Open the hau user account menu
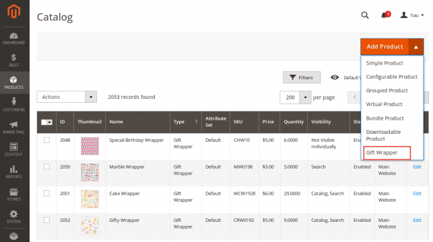 pyautogui.click(x=412, y=15)
